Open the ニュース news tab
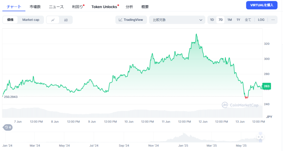The width and height of the screenshot is (283, 151). (56, 7)
